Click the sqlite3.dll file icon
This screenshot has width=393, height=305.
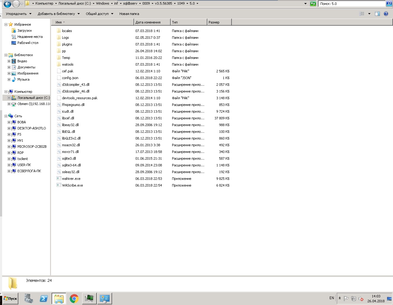[59, 158]
